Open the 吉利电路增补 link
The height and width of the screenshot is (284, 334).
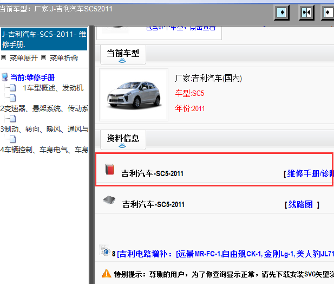pos(225,254)
